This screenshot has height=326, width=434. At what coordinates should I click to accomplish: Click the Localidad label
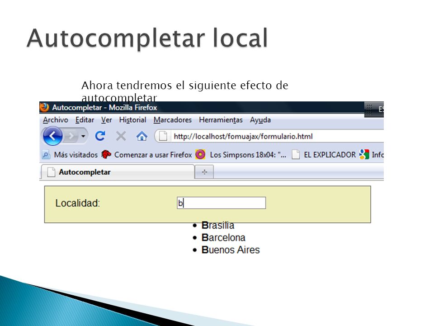77,203
